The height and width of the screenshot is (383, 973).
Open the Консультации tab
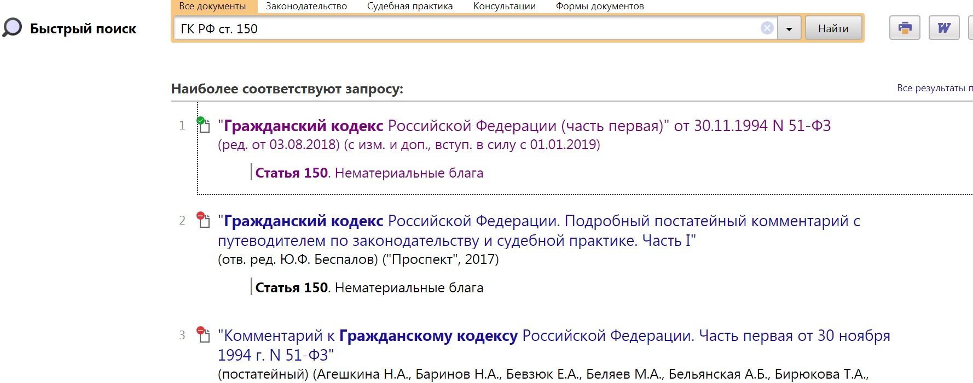pyautogui.click(x=504, y=7)
